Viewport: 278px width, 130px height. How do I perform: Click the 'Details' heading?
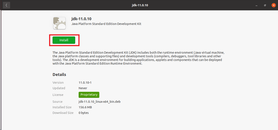coord(59,75)
